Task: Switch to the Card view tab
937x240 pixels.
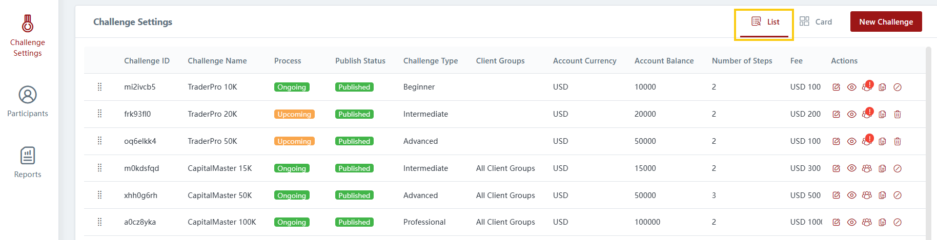Action: 816,22
